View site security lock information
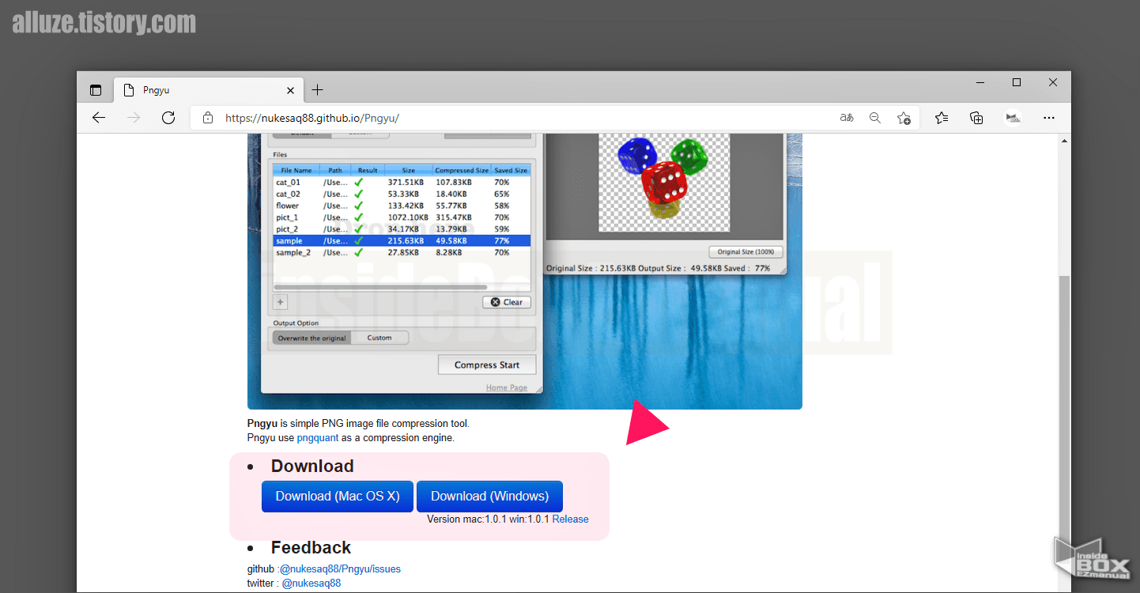Image resolution: width=1140 pixels, height=593 pixels. click(208, 118)
